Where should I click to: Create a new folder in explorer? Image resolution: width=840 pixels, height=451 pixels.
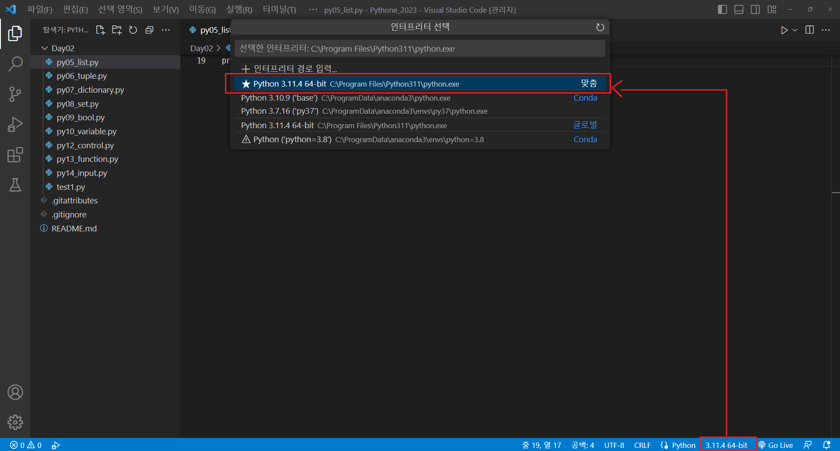(x=117, y=30)
